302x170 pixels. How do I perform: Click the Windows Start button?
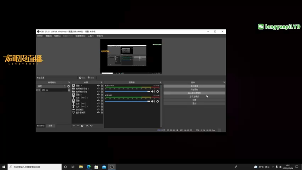click(4, 167)
